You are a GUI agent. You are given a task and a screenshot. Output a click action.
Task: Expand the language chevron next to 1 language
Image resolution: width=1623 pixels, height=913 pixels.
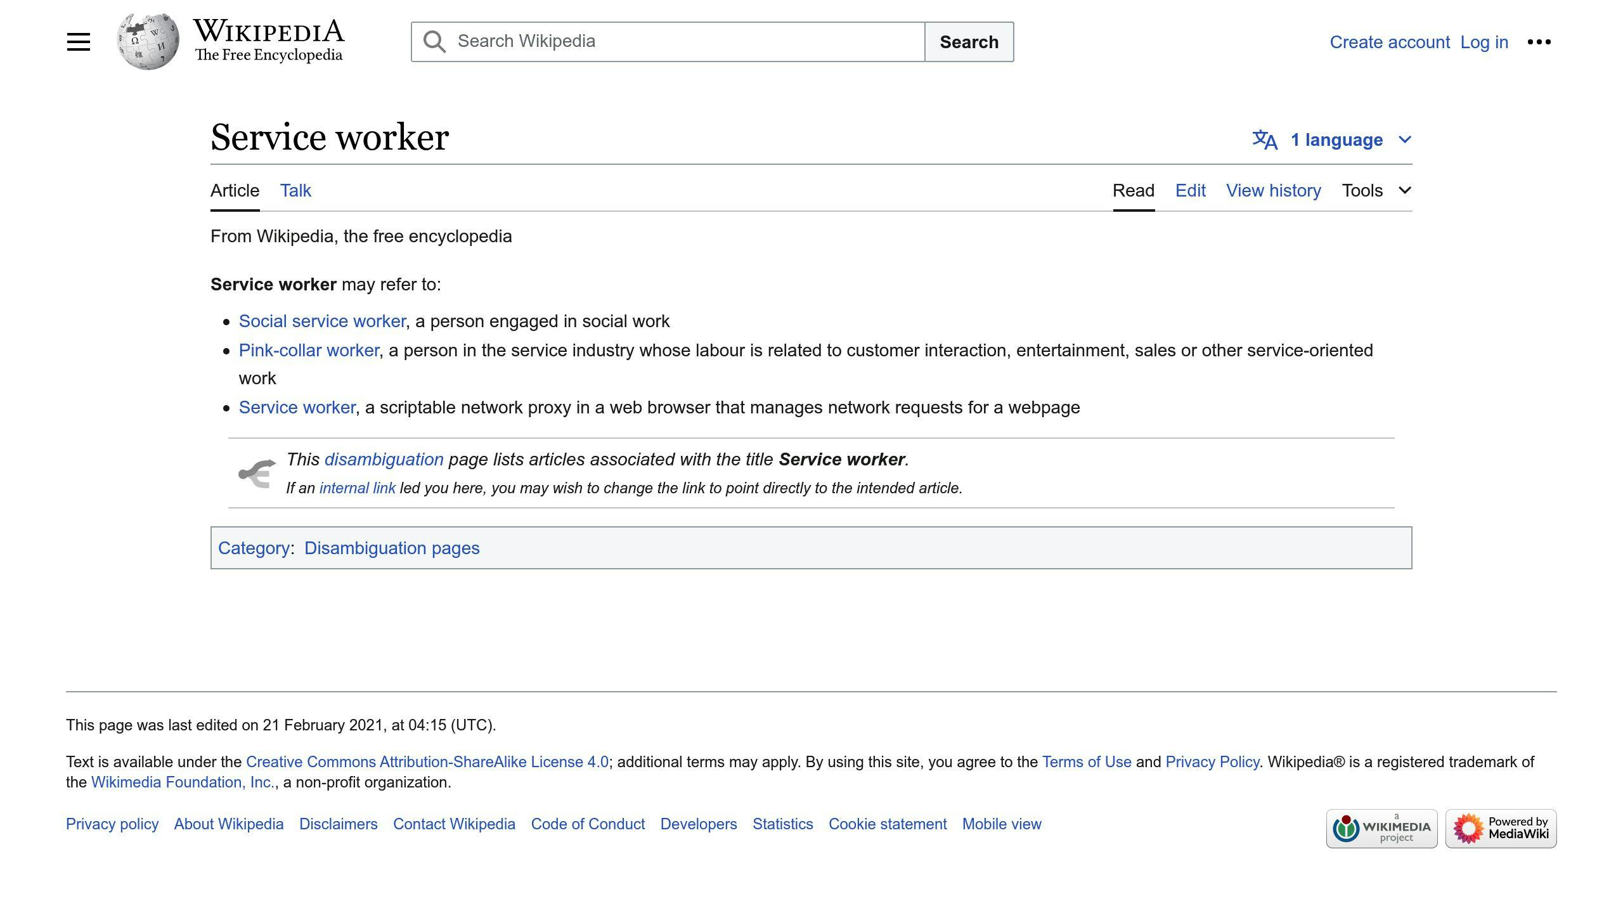point(1404,139)
